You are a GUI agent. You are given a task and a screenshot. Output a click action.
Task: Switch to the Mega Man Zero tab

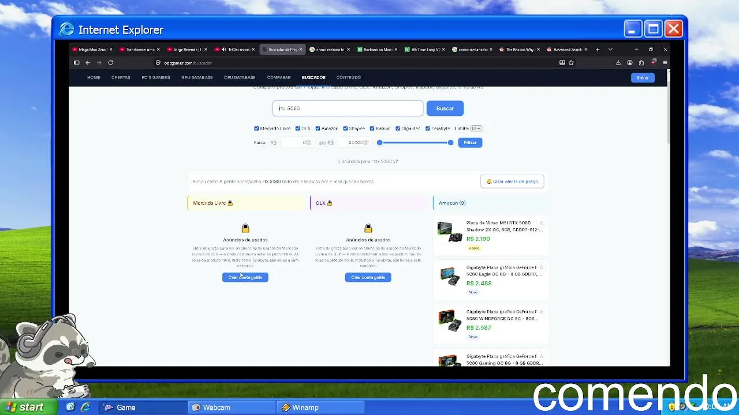[91, 50]
